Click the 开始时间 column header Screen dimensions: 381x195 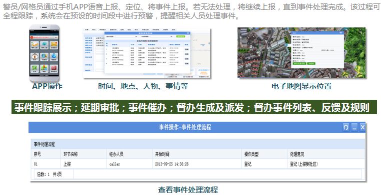pos(162,154)
